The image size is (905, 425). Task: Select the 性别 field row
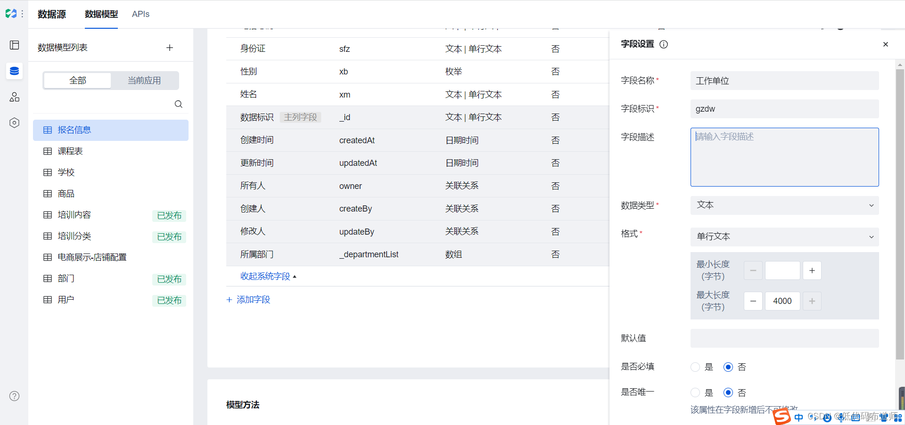click(x=418, y=72)
